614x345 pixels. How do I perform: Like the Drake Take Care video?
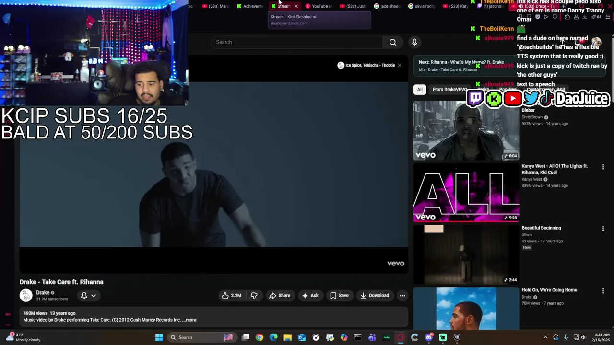(x=232, y=296)
